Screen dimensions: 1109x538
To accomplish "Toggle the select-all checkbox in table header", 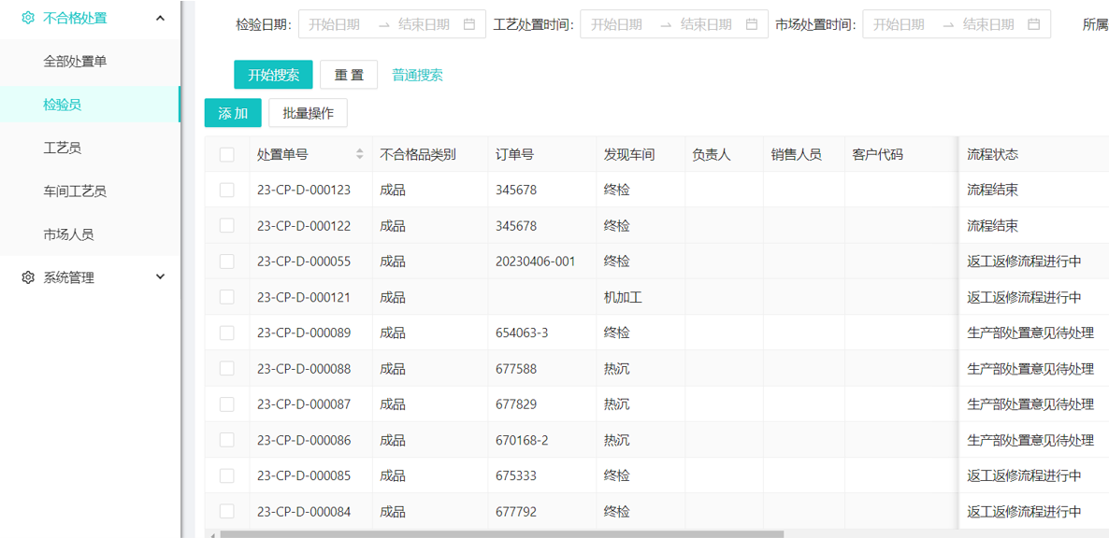I will pyautogui.click(x=227, y=154).
